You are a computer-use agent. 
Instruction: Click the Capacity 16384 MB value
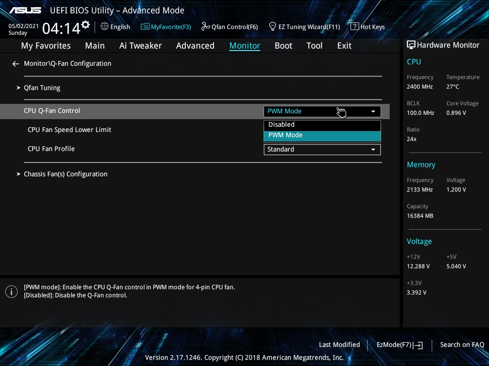(420, 215)
